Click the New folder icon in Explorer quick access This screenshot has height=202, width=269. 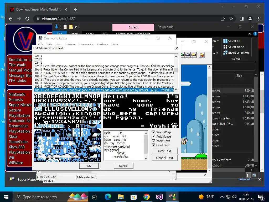tap(71, 27)
